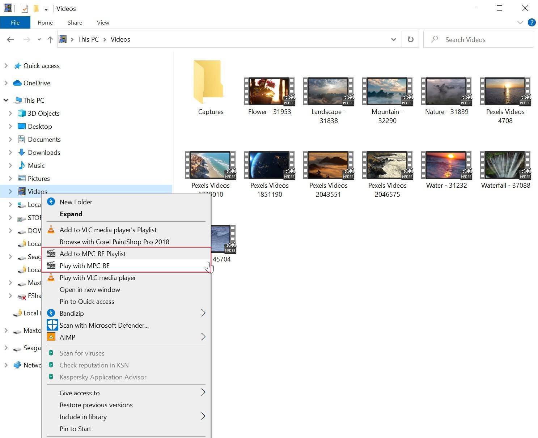Click the Kaspersky shield beside Scan for viruses
538x438 pixels.
coord(51,353)
